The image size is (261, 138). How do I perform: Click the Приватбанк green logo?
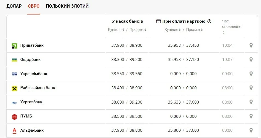pyautogui.click(x=14, y=46)
